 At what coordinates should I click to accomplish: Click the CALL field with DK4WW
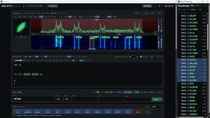coord(33,99)
